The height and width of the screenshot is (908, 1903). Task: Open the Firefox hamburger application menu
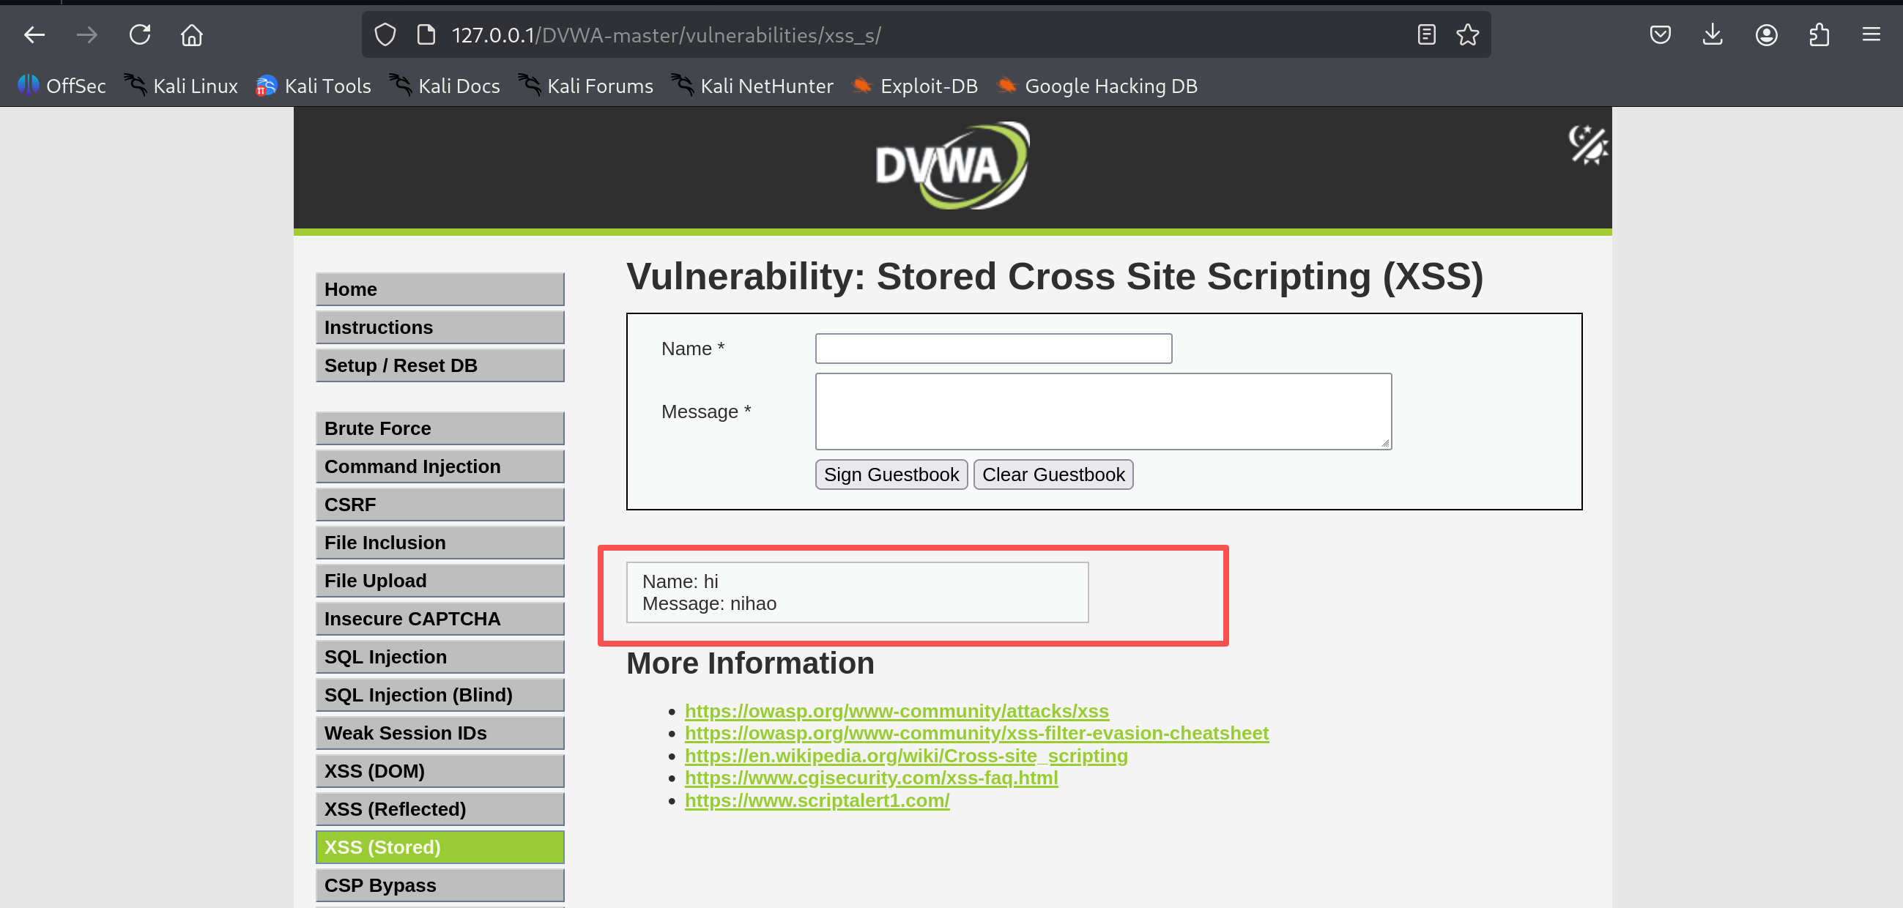(x=1871, y=34)
